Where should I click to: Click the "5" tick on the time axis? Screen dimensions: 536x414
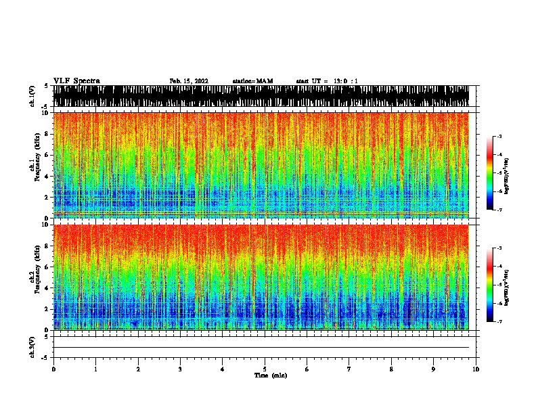[x=265, y=369]
